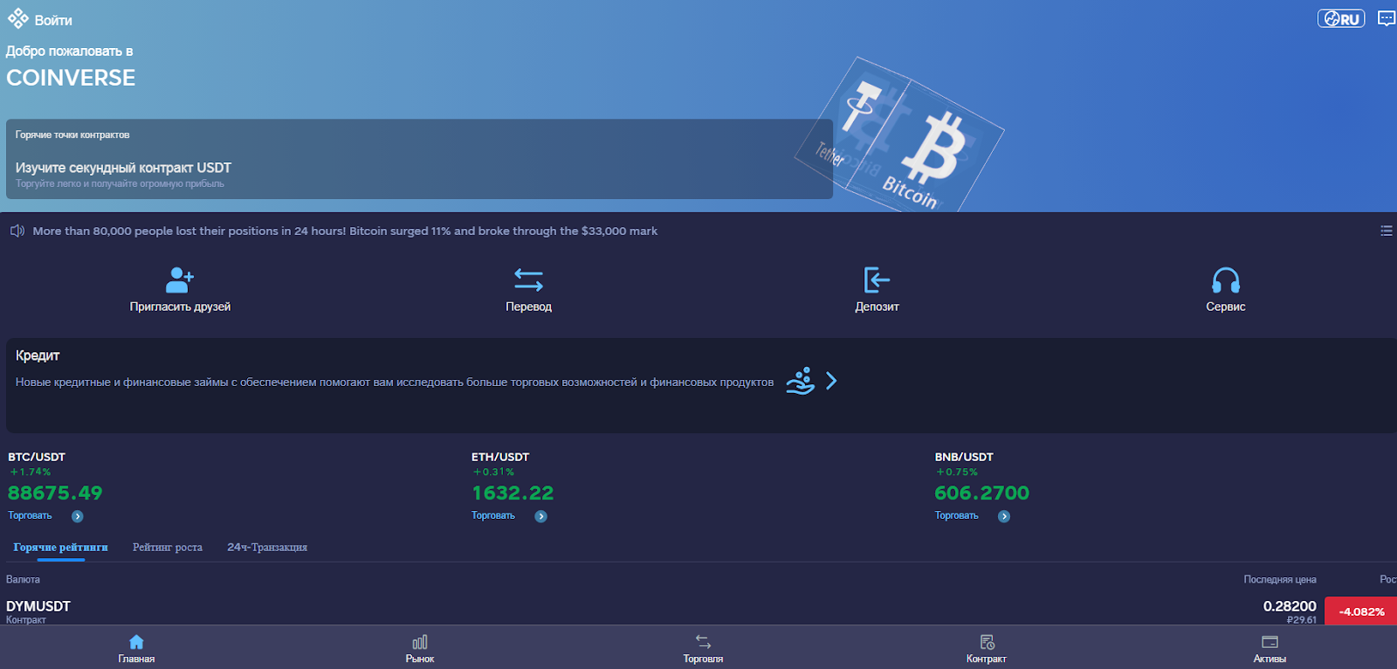Switch to 24ч-Транзакция tab
1397x669 pixels.
click(267, 547)
